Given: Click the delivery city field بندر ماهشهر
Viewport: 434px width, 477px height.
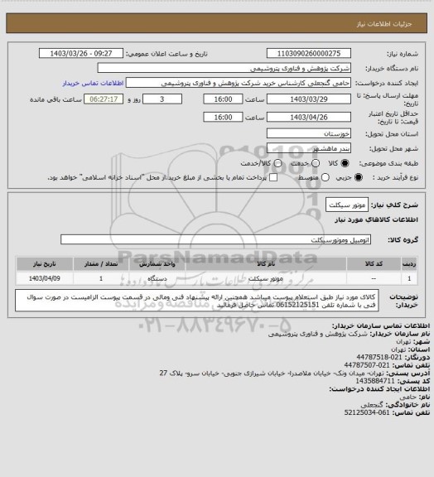Looking at the screenshot, I should [309, 148].
